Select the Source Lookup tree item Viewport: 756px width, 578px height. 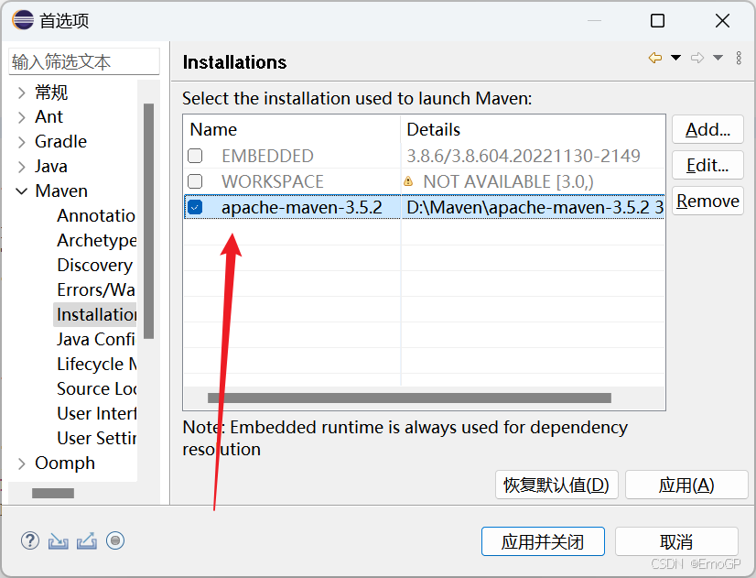point(96,388)
